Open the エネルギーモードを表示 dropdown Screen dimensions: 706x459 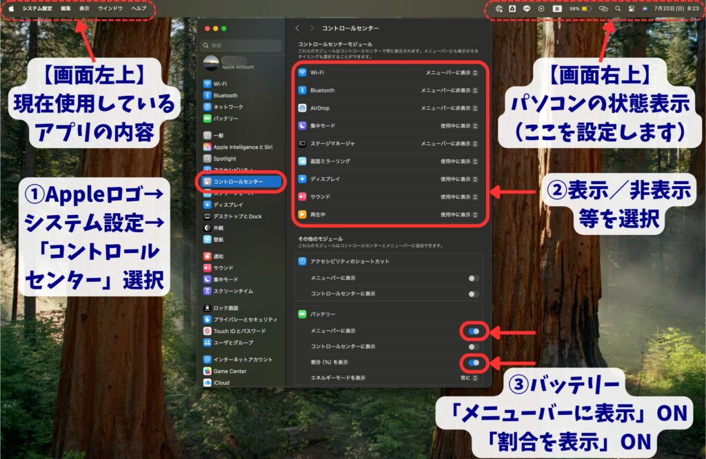[469, 378]
